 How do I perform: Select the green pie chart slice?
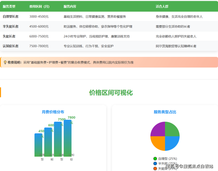coord(172,129)
